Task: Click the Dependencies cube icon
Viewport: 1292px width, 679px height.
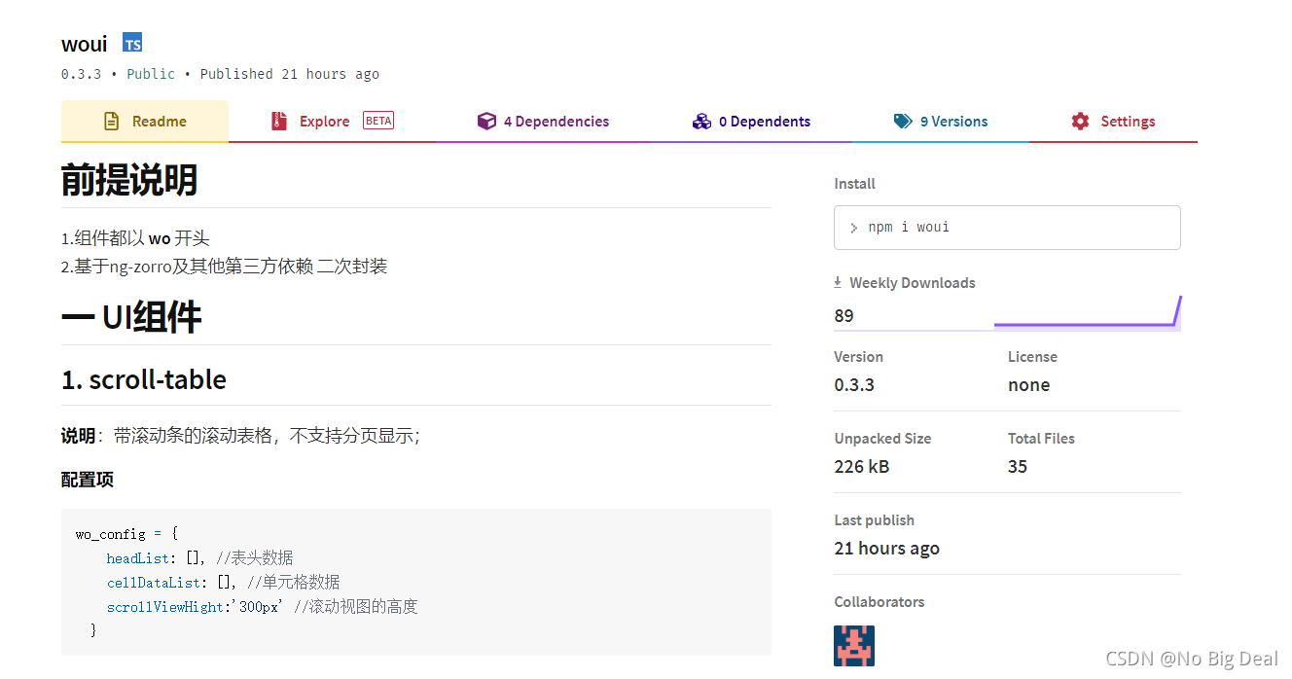Action: click(x=486, y=122)
